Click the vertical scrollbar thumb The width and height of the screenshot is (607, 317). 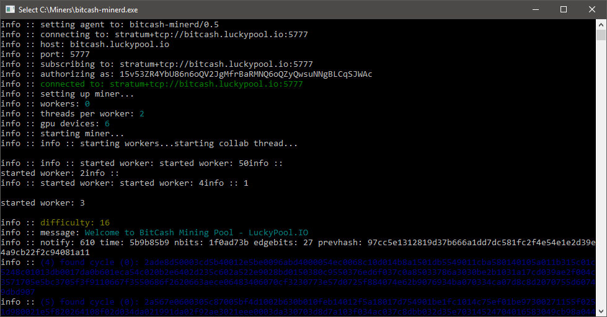[x=601, y=35]
